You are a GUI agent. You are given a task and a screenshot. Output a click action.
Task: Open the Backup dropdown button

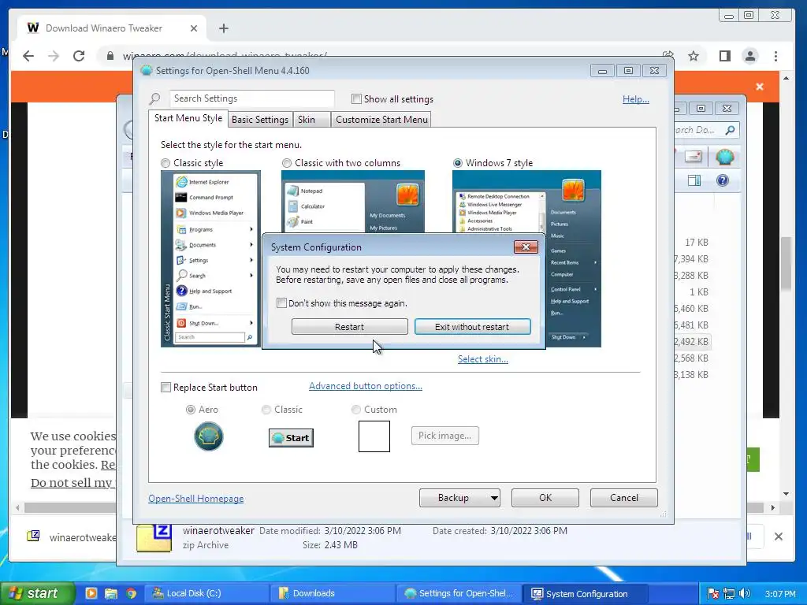459,498
